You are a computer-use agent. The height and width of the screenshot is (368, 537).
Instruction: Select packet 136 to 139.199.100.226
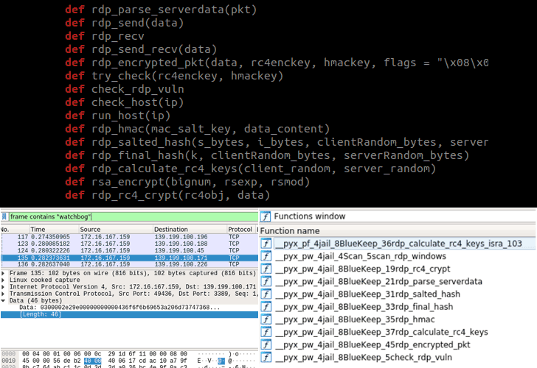tap(130, 264)
